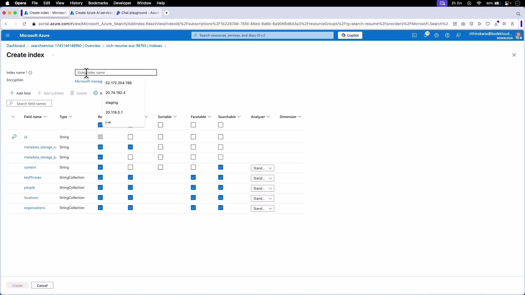
Task: Open the Developer menu
Action: [x=122, y=3]
